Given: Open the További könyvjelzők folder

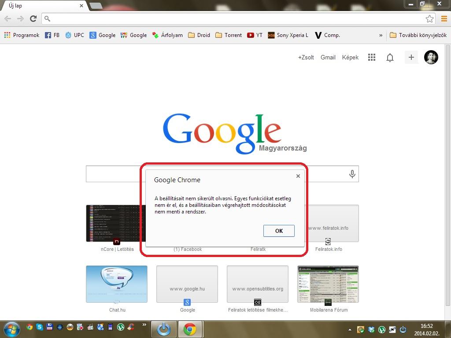Looking at the screenshot, I should click(x=418, y=35).
